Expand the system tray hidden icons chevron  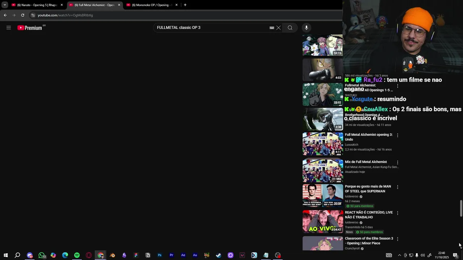pyautogui.click(x=399, y=255)
